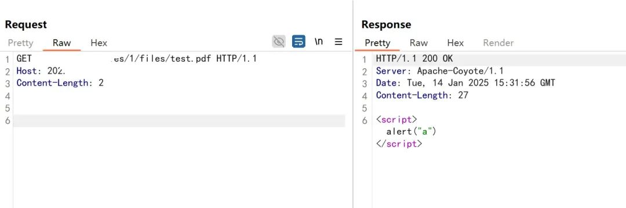Image resolution: width=626 pixels, height=208 pixels.
Task: Select the Response Pretty tab
Action: tap(377, 43)
